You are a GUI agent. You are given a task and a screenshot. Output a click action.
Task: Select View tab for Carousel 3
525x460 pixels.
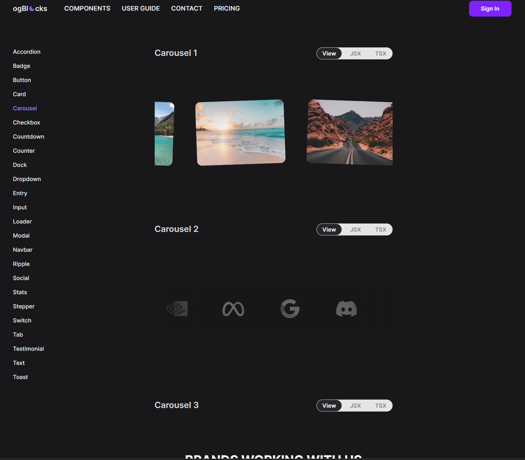[329, 406]
